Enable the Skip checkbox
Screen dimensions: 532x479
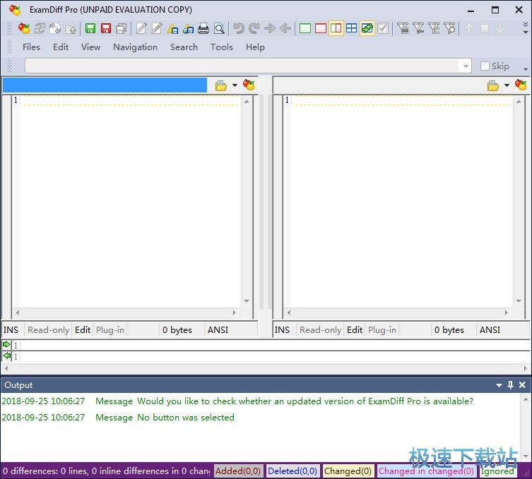click(485, 66)
